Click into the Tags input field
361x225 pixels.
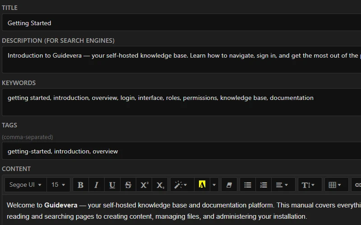(x=180, y=151)
